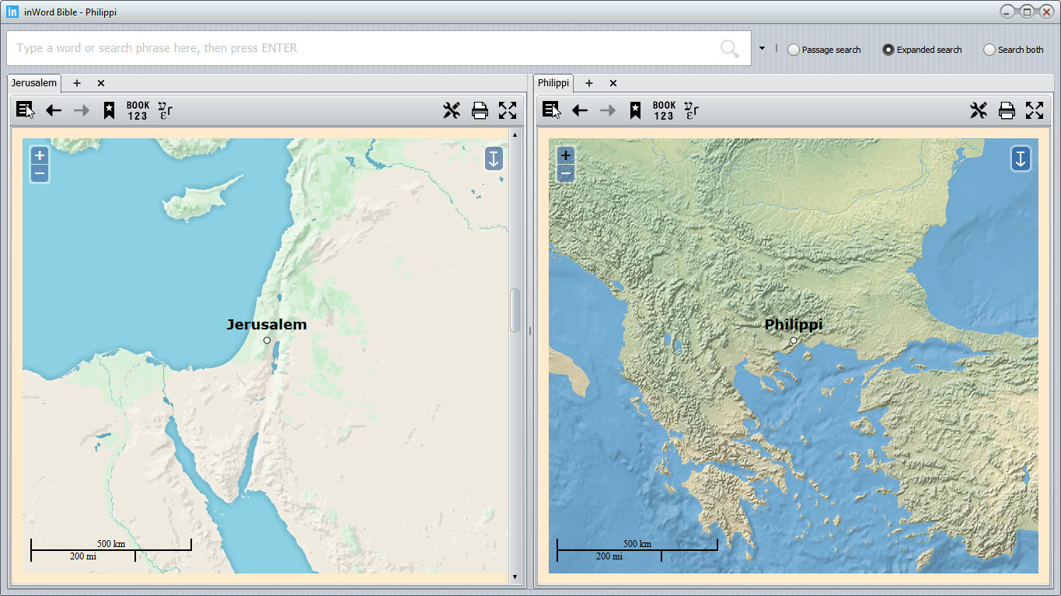This screenshot has width=1061, height=596.
Task: Open the Hebrew/Greek language tool in right pane
Action: (692, 110)
